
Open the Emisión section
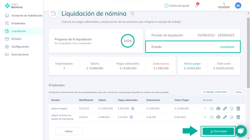(16, 39)
